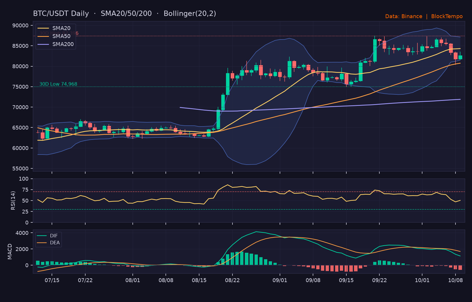Screen dimensions: 472x302
Task: Click the RSI axis 100 label
Action: pos(24,179)
